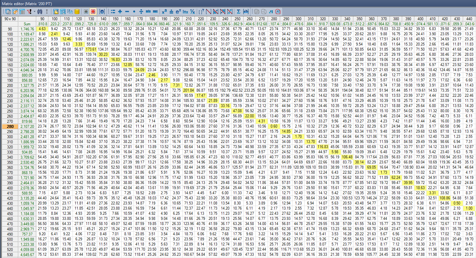This screenshot has height=258, width=476.
Task: Click the natural log lnx icon
Action: click(x=185, y=12)
